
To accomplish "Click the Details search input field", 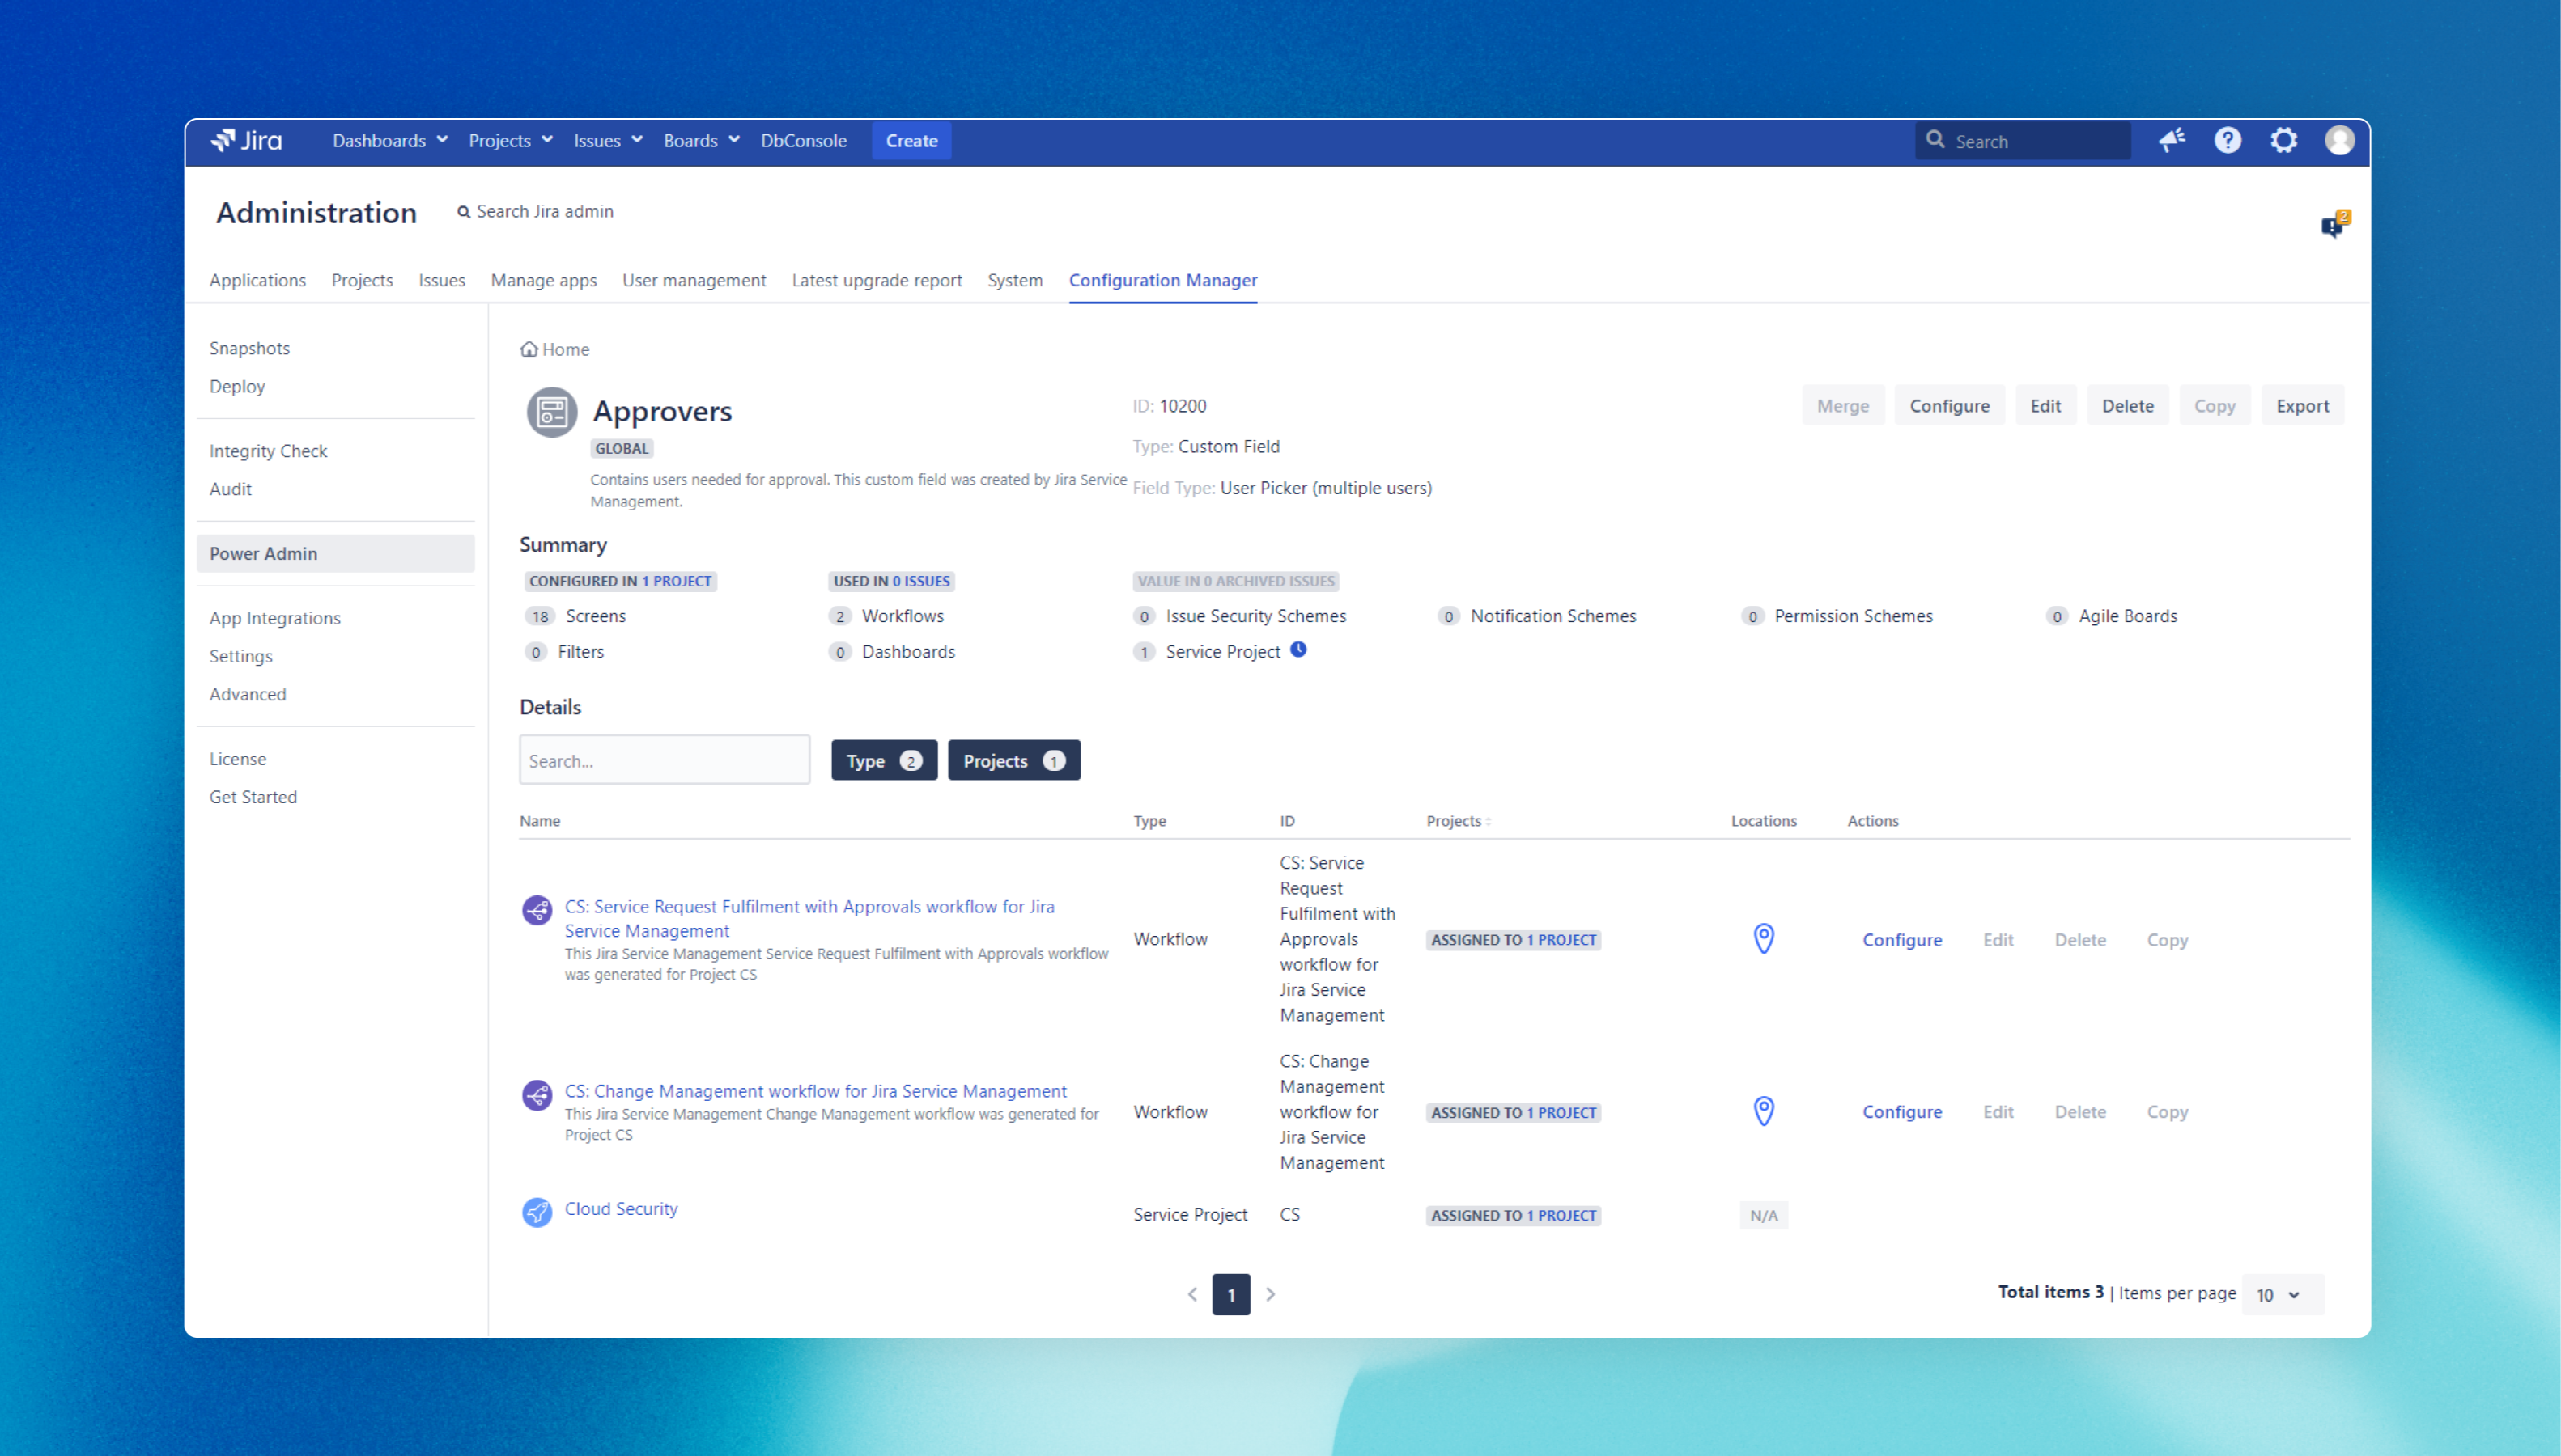I will pyautogui.click(x=665, y=761).
